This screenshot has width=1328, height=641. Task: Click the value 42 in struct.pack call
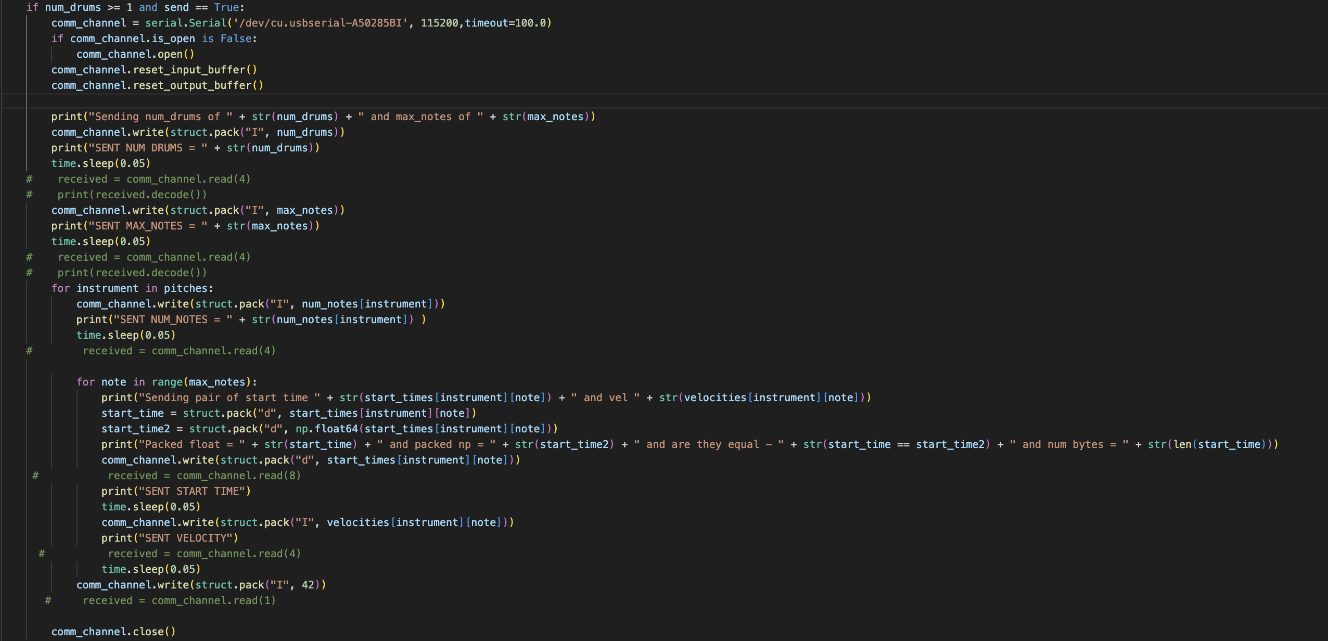click(x=308, y=585)
